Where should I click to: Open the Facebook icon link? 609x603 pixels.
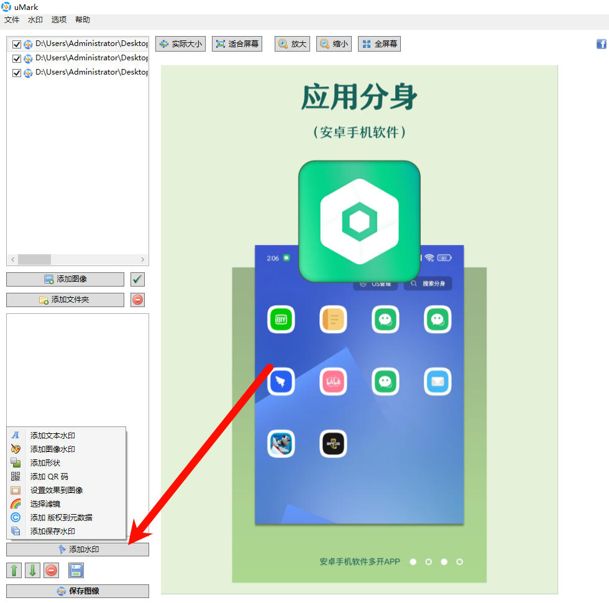(x=602, y=44)
